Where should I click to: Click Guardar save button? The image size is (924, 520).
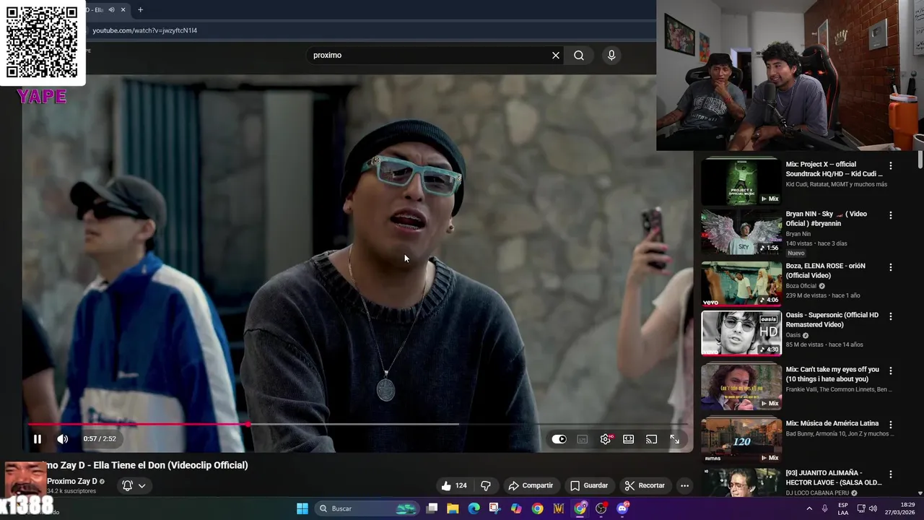pos(589,485)
